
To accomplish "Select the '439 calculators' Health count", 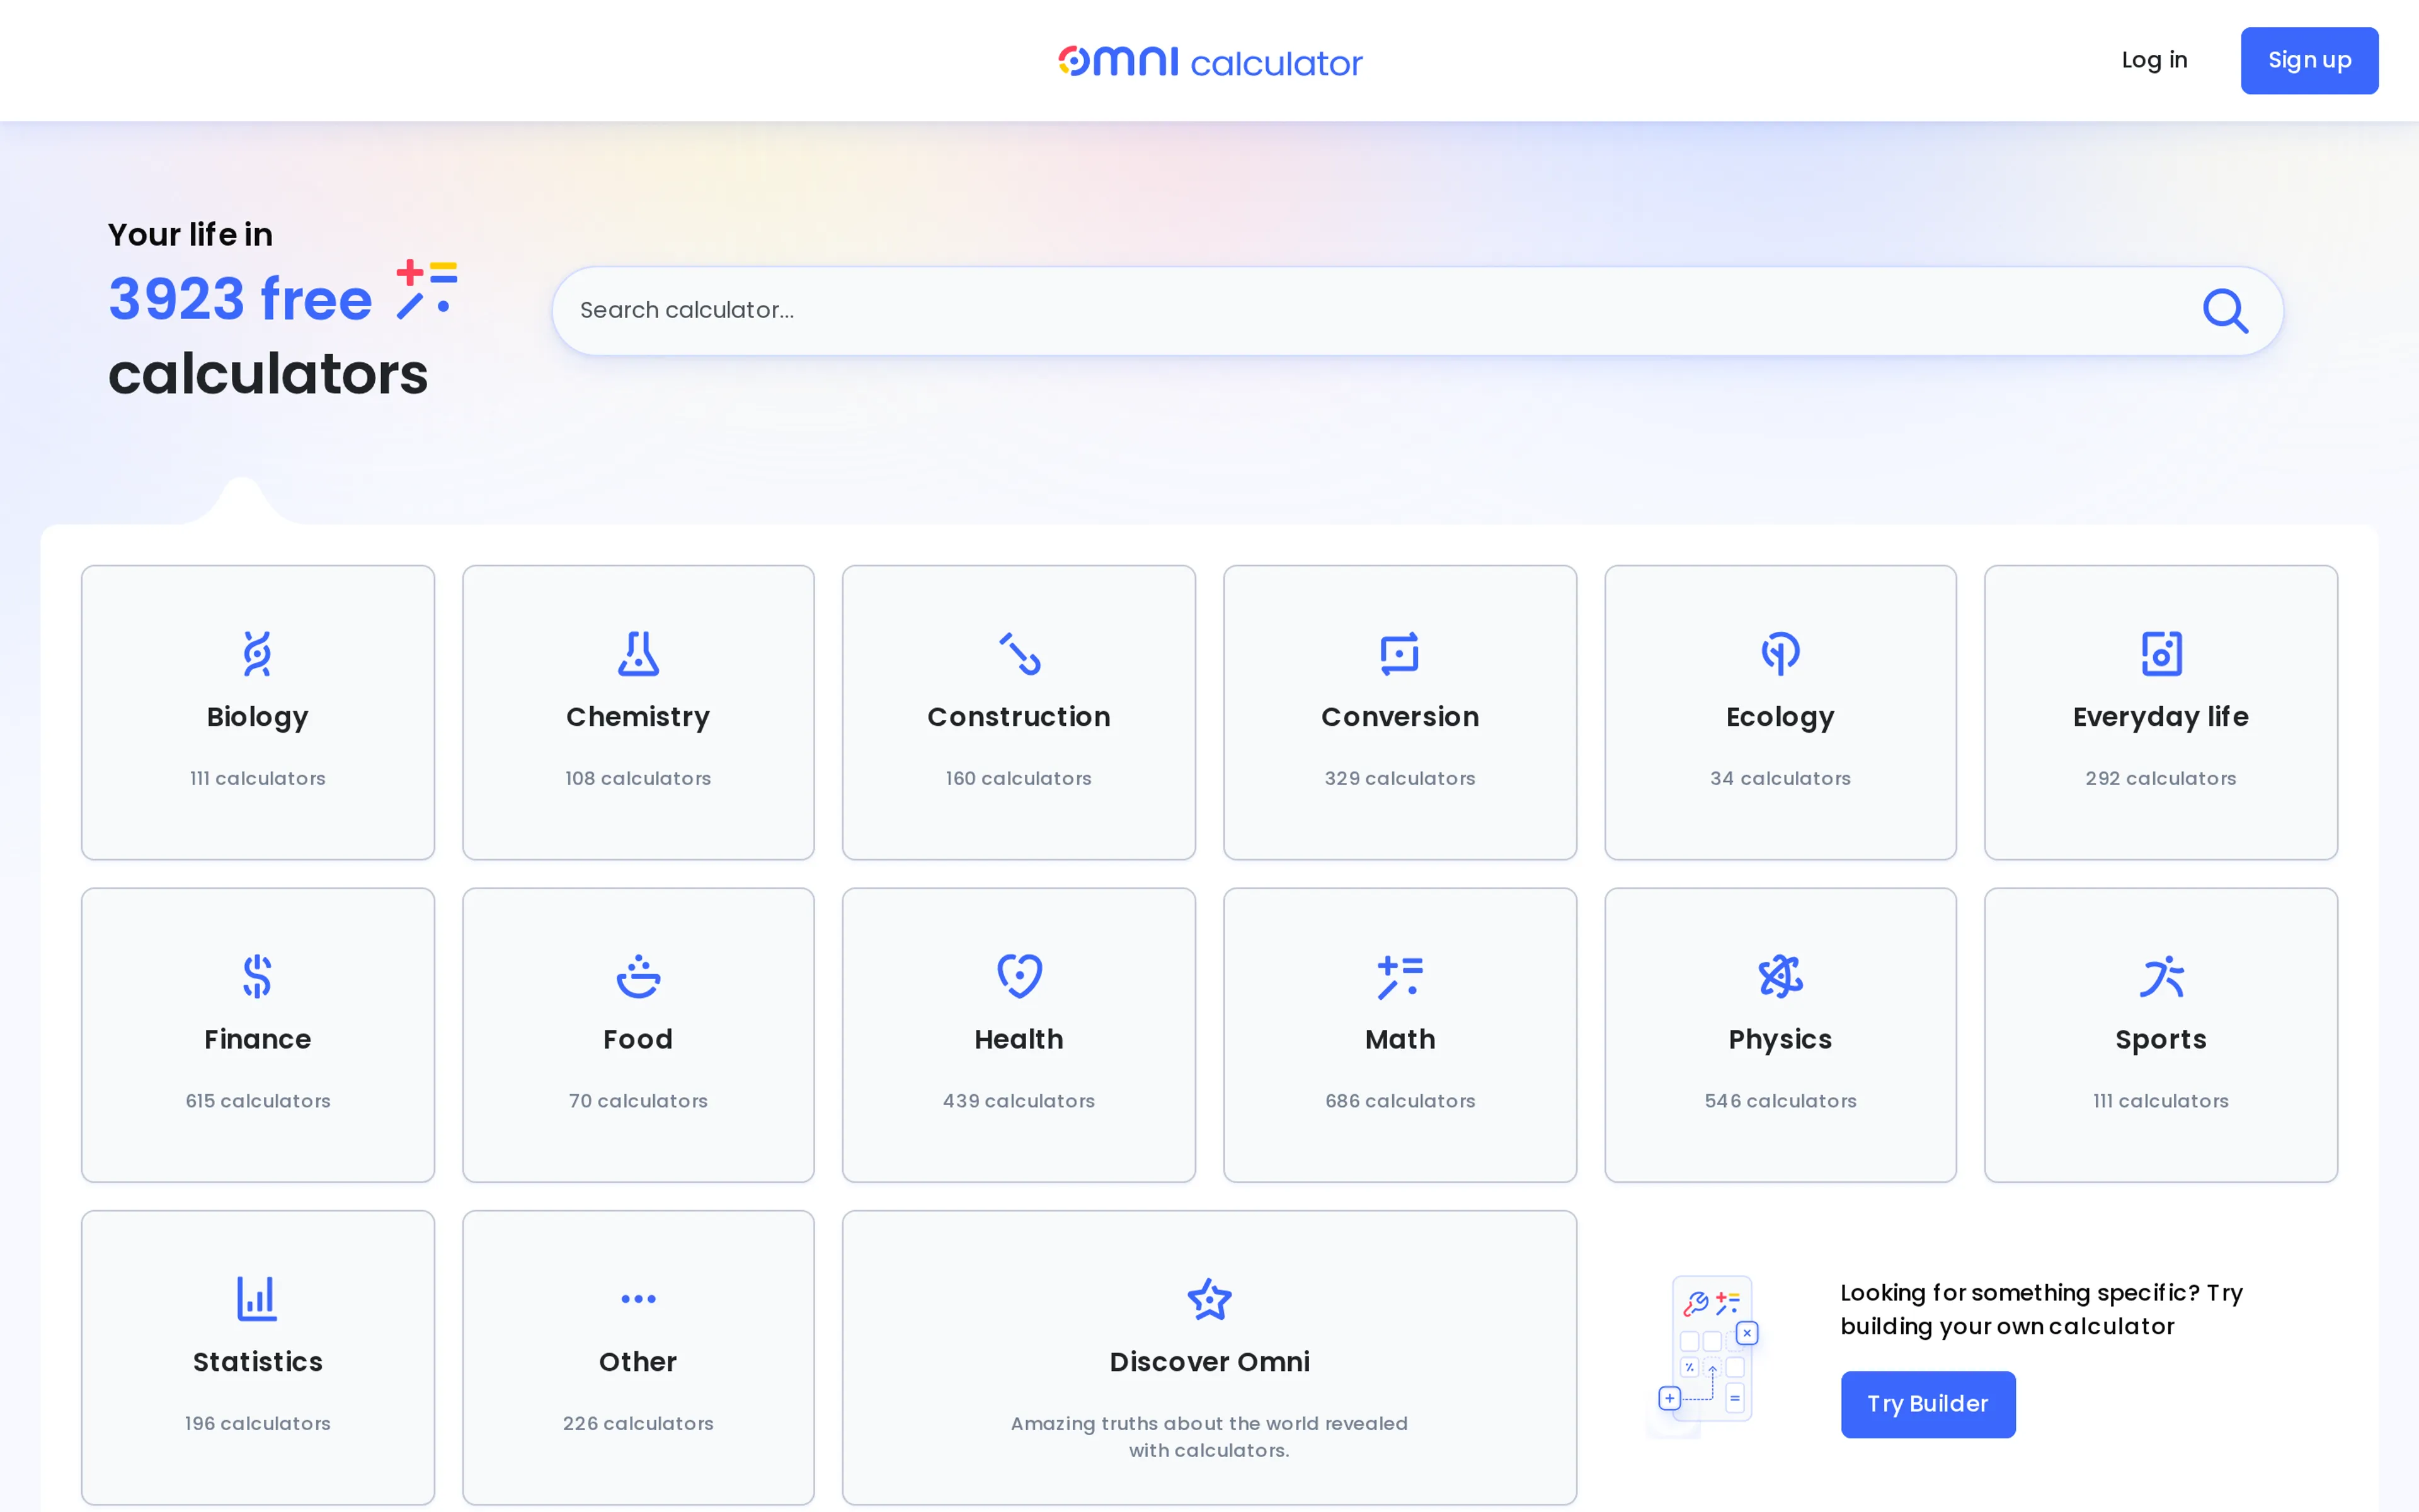I will [1019, 1101].
